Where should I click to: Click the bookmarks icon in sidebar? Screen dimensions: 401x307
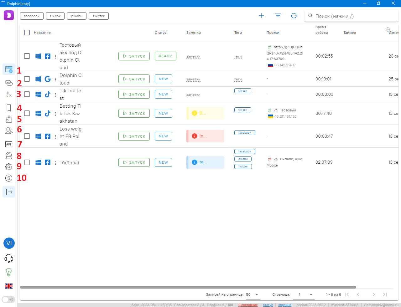(9, 108)
